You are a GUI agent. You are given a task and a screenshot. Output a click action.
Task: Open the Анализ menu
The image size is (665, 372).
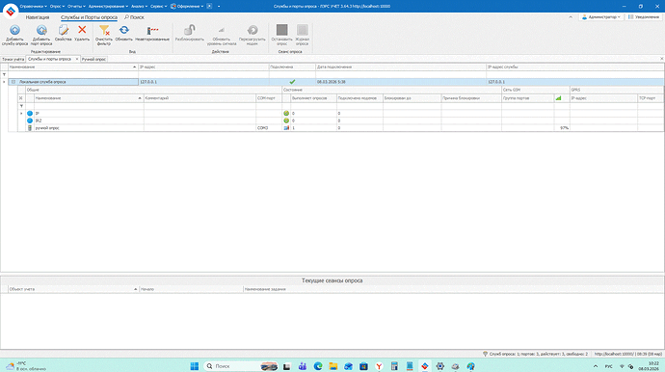point(139,7)
